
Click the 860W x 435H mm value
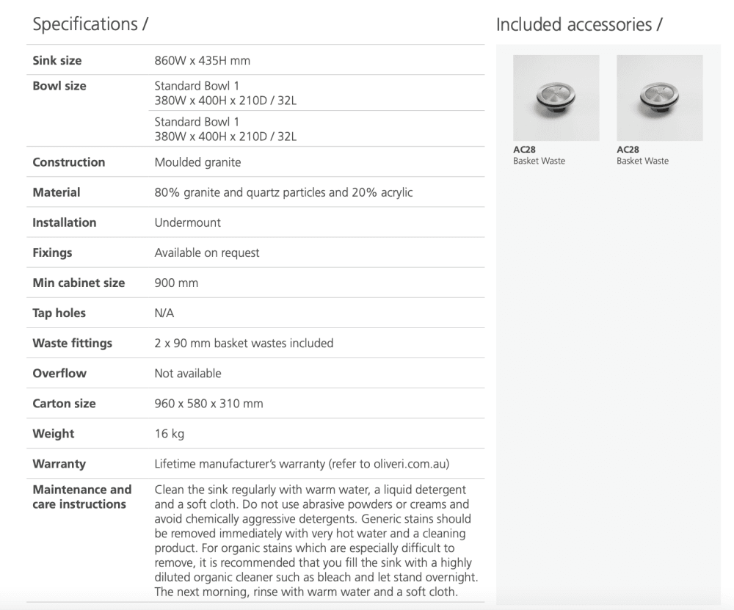click(202, 61)
